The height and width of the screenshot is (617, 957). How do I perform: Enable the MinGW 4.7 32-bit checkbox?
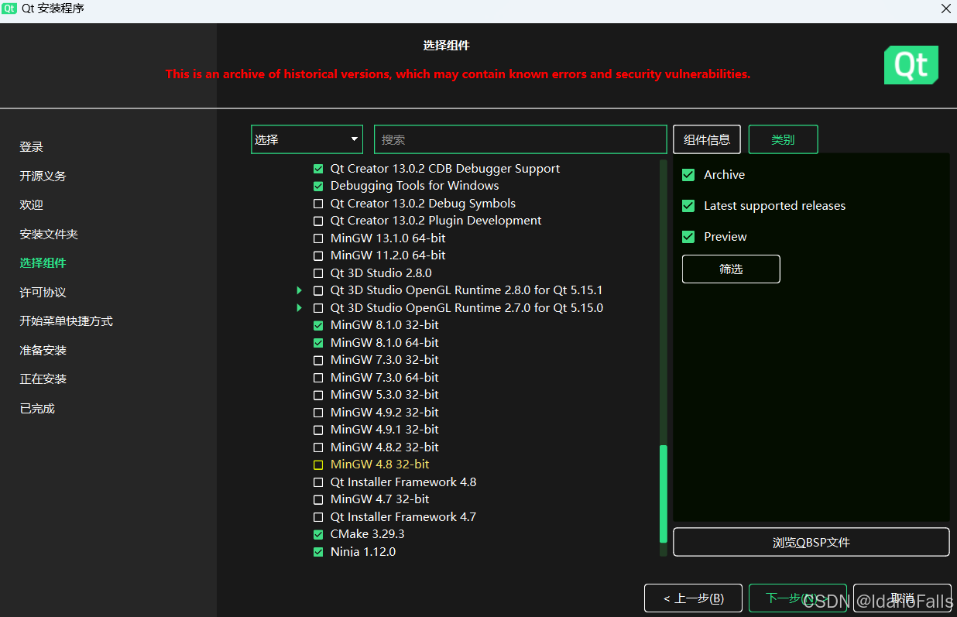click(318, 499)
